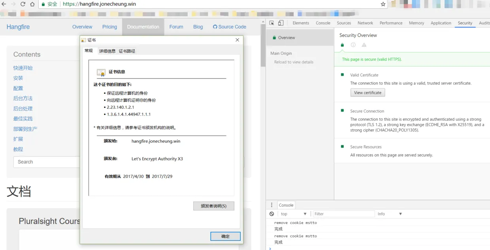Viewport: 490px width, 250px height.
Task: Open 部署到生产 in Contents list
Action: pos(25,129)
